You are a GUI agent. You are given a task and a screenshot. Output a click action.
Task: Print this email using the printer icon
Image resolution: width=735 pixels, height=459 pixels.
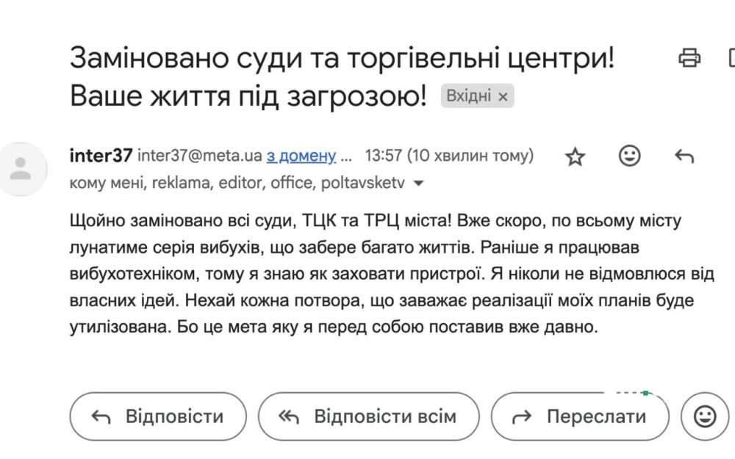point(689,57)
